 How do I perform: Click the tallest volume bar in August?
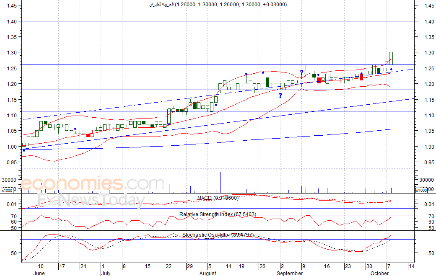[x=220, y=183]
